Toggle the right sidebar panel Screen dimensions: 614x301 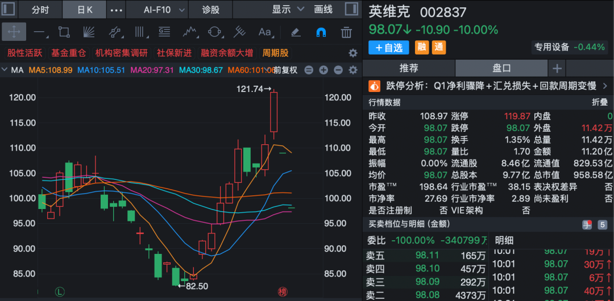(352, 10)
